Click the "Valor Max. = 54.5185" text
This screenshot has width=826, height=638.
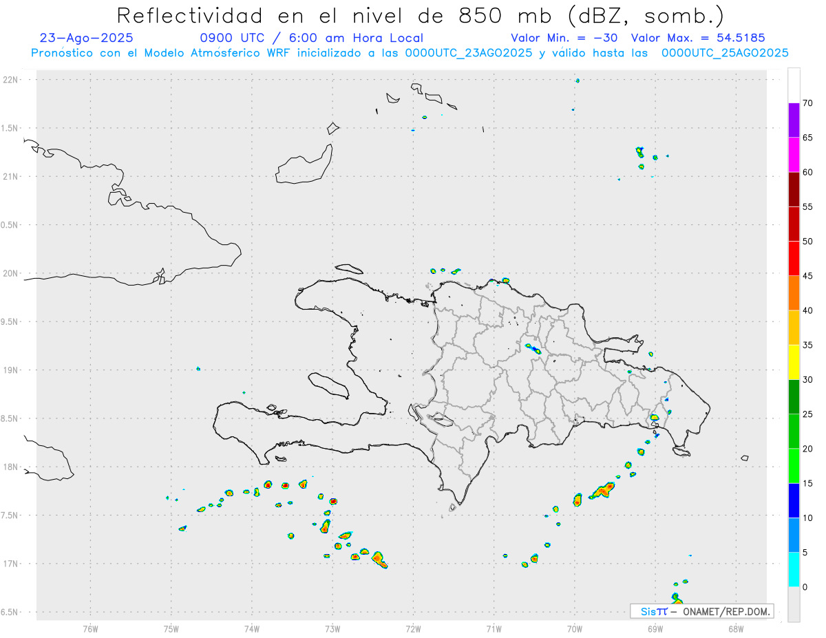[x=698, y=38]
